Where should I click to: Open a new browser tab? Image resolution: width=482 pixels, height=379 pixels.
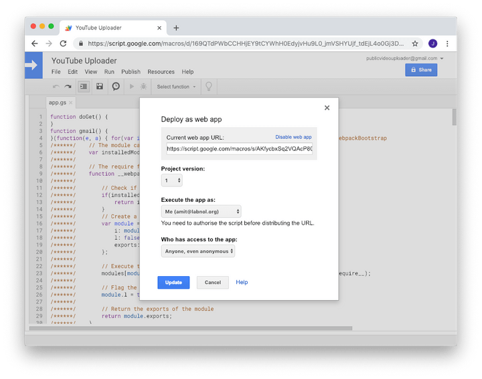(x=176, y=28)
